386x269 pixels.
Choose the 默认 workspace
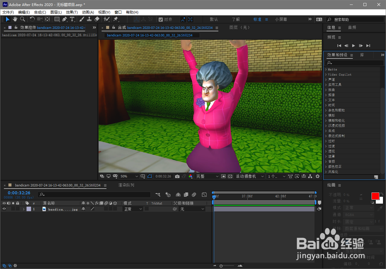(214, 19)
